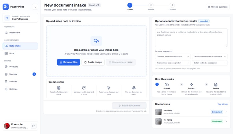This screenshot has width=233, height=134.
Task: Open the Extracted inv-1.jpeg run chevron
Action: point(226,112)
